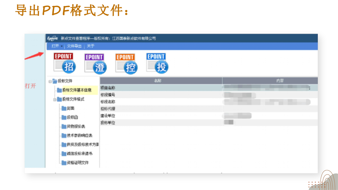Open the 关于 menu item

[91, 46]
